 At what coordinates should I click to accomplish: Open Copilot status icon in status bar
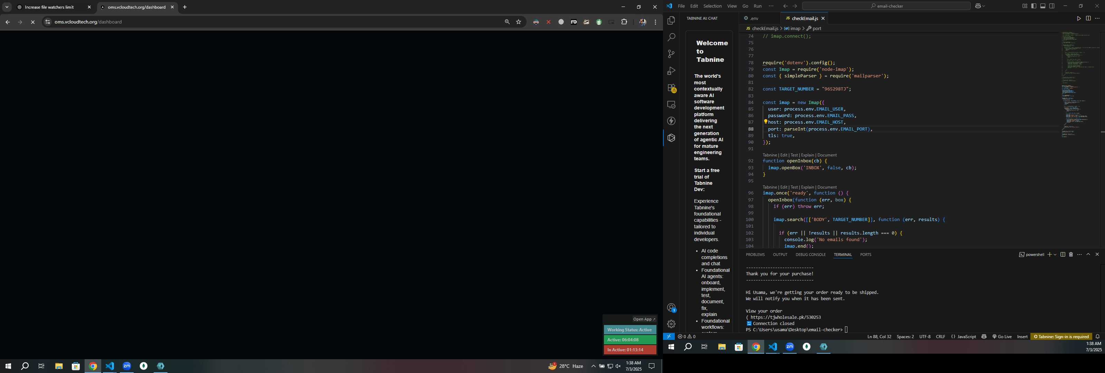983,336
